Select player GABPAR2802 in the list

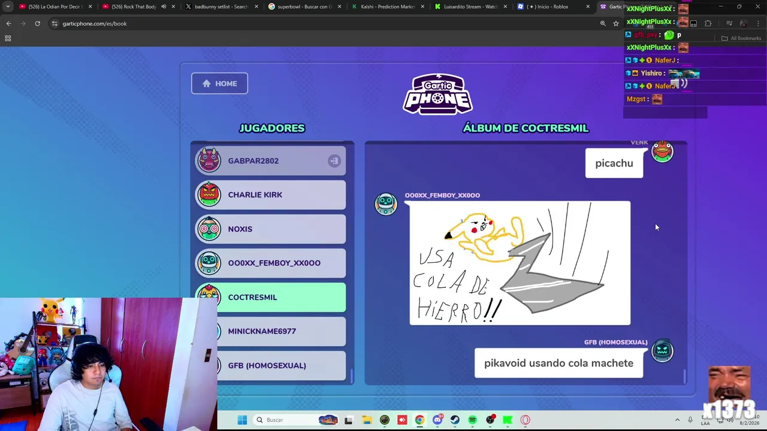coord(271,161)
